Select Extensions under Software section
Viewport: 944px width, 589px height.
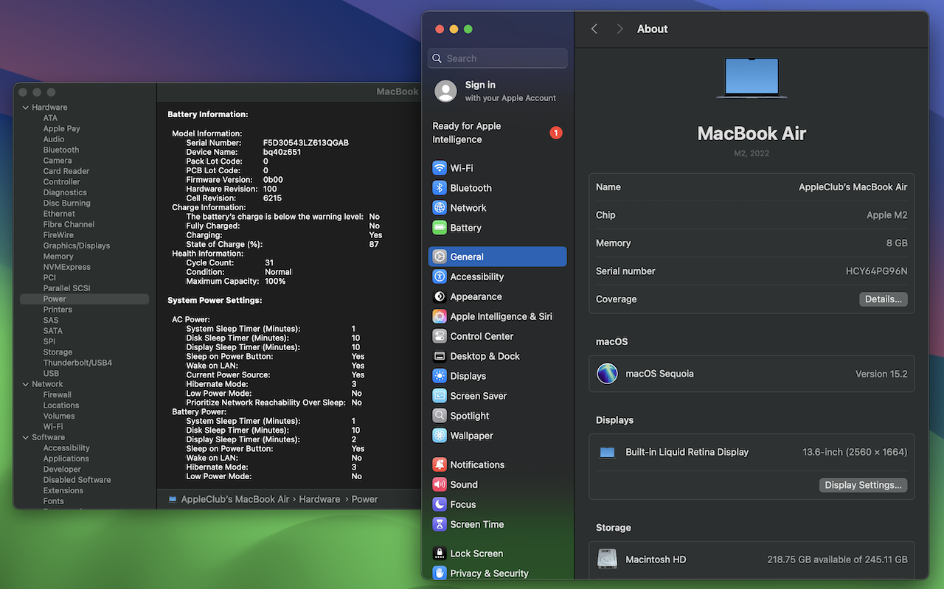pyautogui.click(x=63, y=490)
